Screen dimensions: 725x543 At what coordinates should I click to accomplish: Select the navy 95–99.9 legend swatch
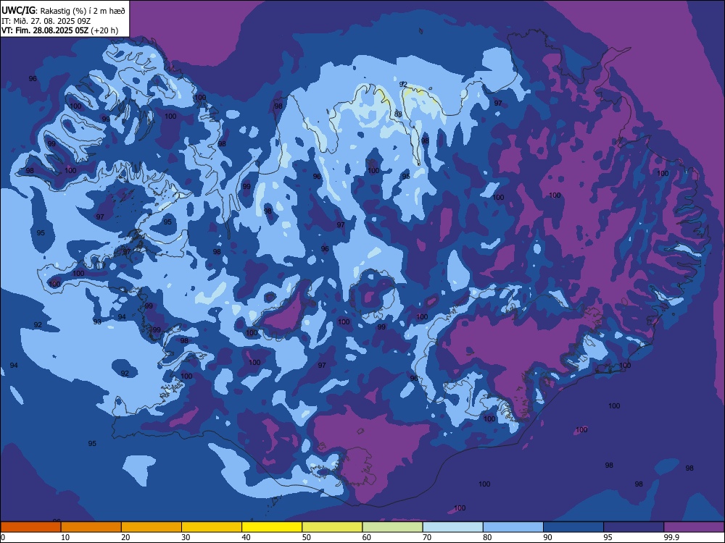pos(634,527)
